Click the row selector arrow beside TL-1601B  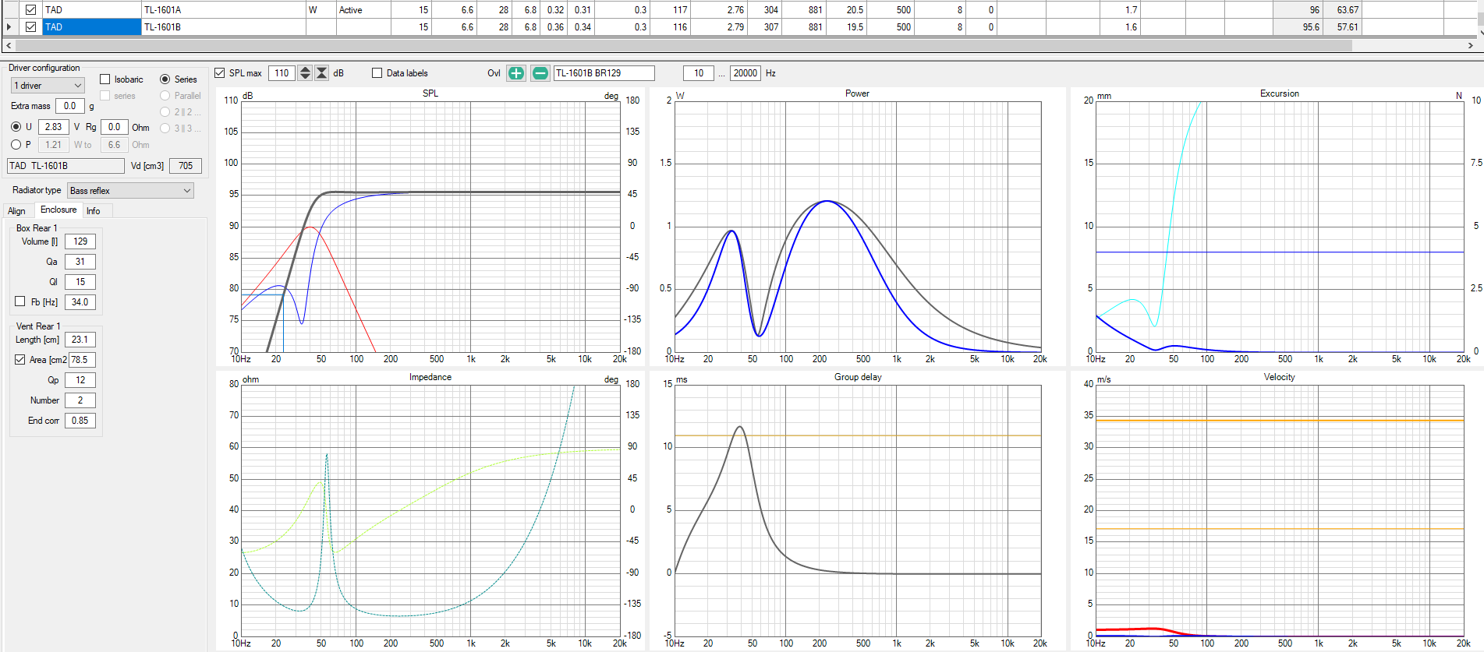coord(9,27)
